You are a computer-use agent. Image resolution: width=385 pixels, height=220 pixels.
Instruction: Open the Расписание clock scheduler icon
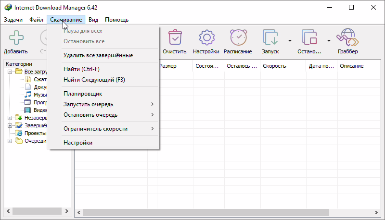238,38
